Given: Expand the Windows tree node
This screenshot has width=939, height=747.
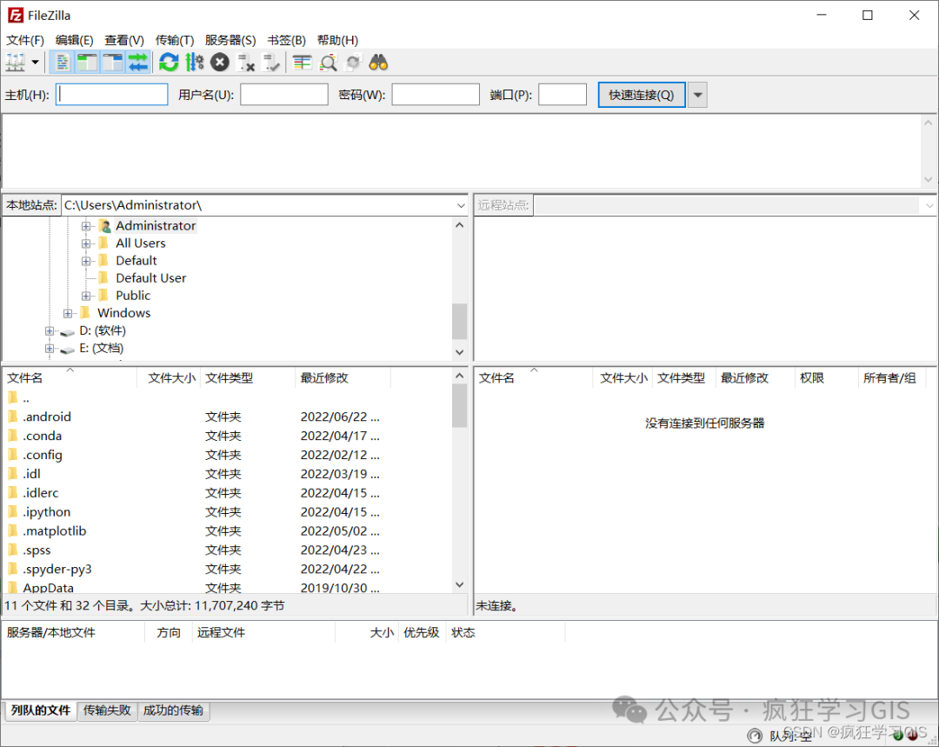Looking at the screenshot, I should [x=68, y=313].
